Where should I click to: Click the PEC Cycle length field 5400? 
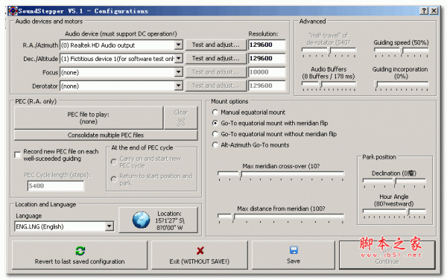click(56, 186)
